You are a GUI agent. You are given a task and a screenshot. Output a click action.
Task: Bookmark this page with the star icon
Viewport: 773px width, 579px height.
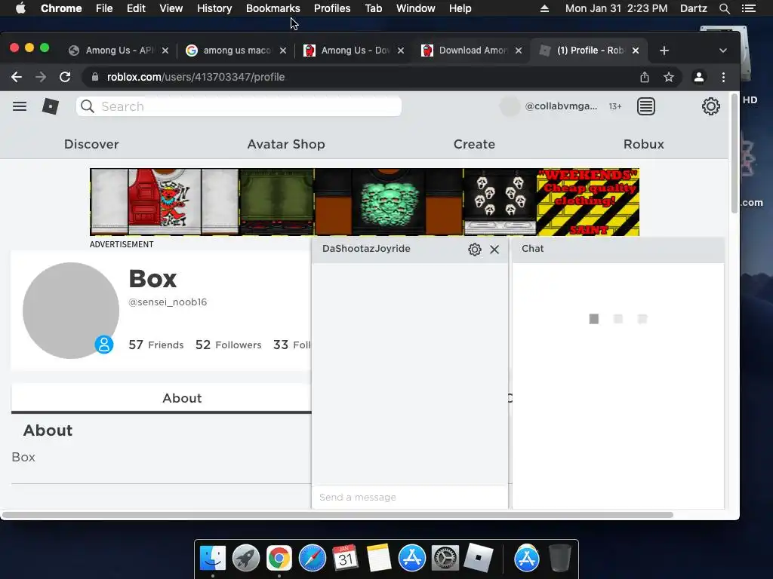click(669, 77)
